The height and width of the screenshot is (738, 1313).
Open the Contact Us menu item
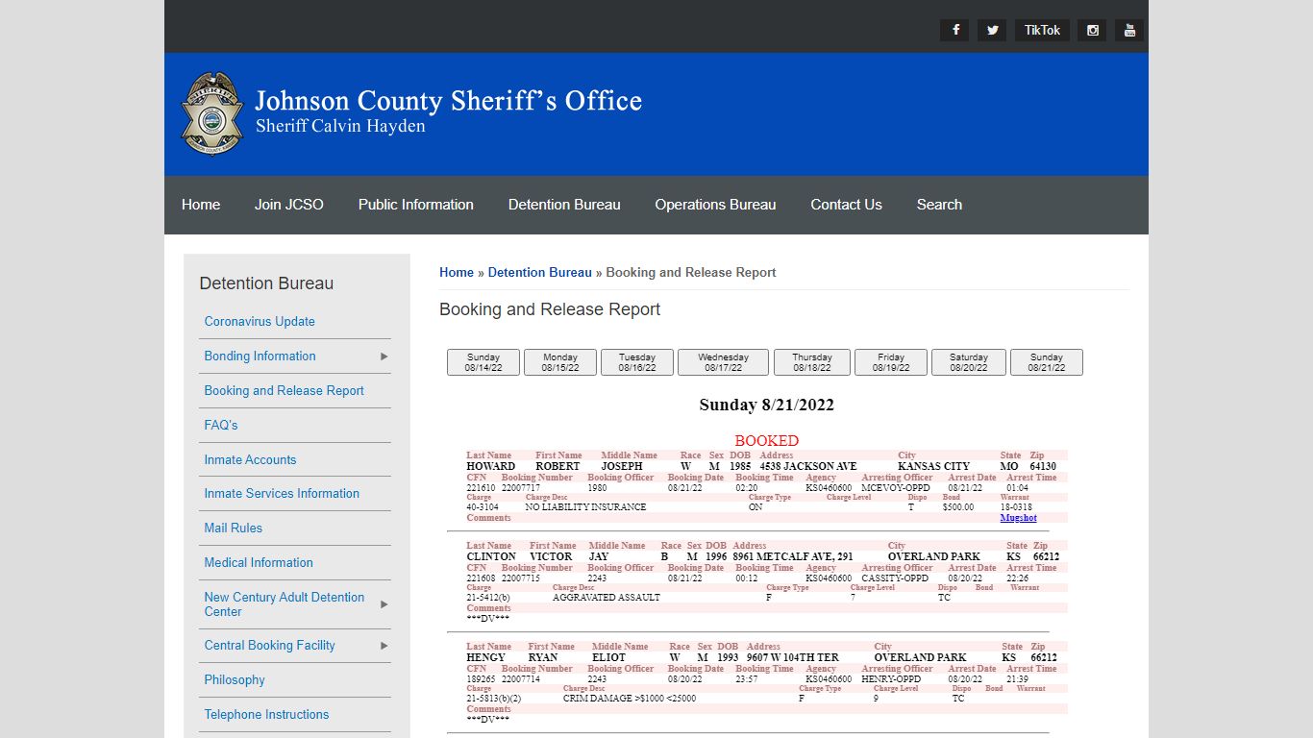(x=846, y=205)
